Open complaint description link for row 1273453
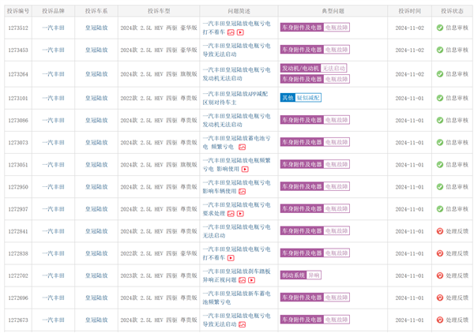The image size is (474, 333). [x=236, y=50]
